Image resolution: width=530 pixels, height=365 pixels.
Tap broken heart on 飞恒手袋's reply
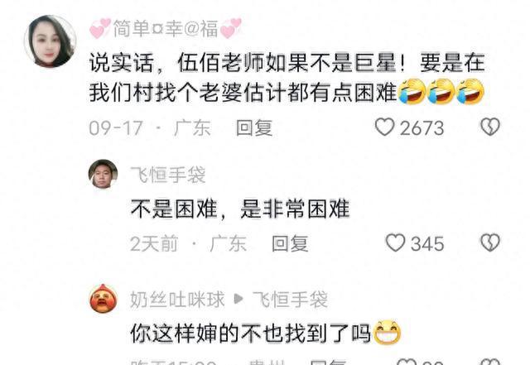[x=490, y=243]
